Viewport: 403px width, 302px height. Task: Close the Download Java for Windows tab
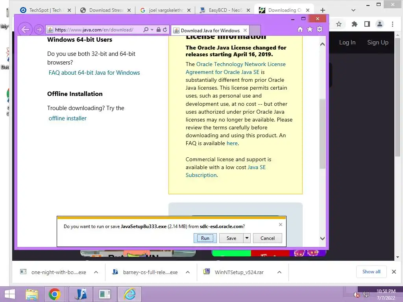(x=245, y=30)
